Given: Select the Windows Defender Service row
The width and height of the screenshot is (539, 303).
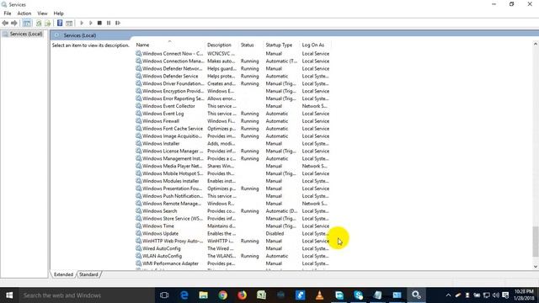Looking at the screenshot, I should [x=232, y=76].
